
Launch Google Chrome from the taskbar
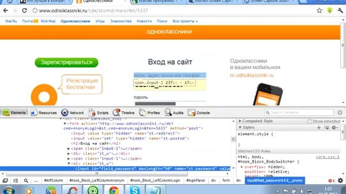114,190
